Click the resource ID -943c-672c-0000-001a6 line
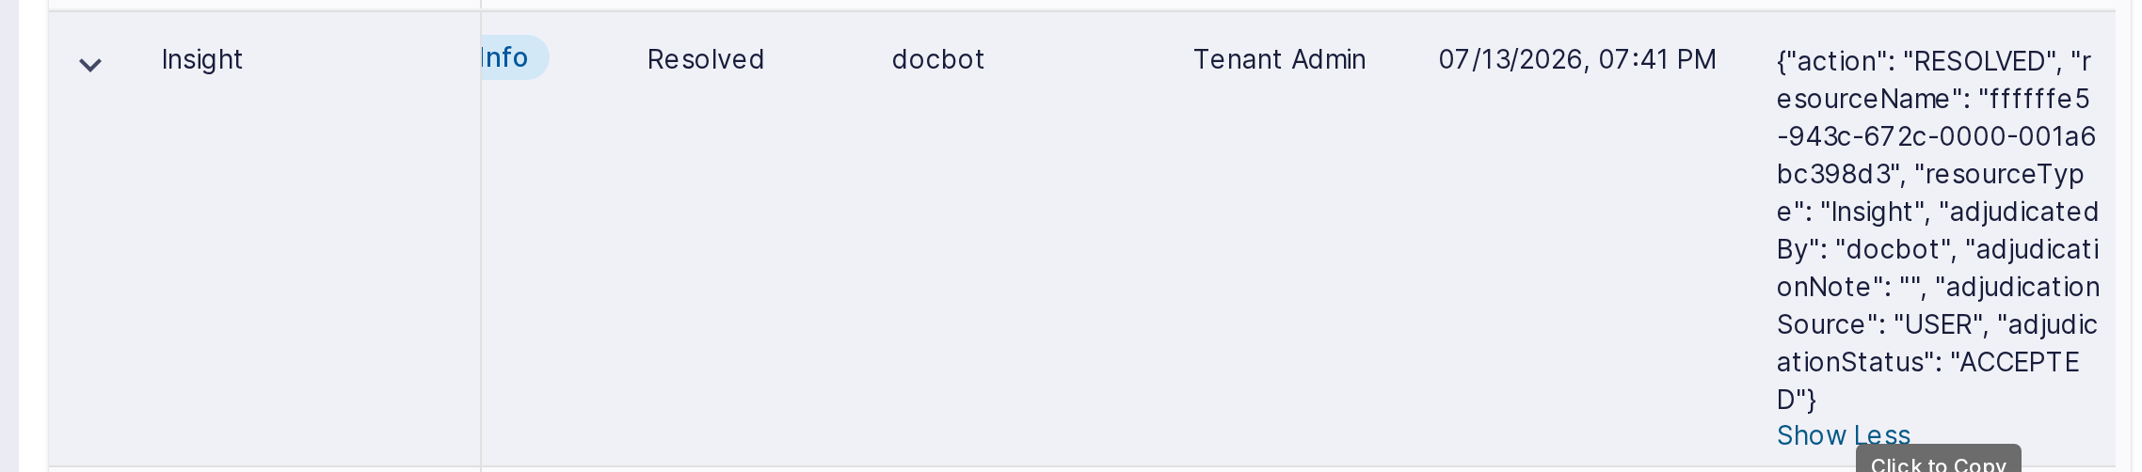Image resolution: width=2142 pixels, height=472 pixels. coord(1936,136)
